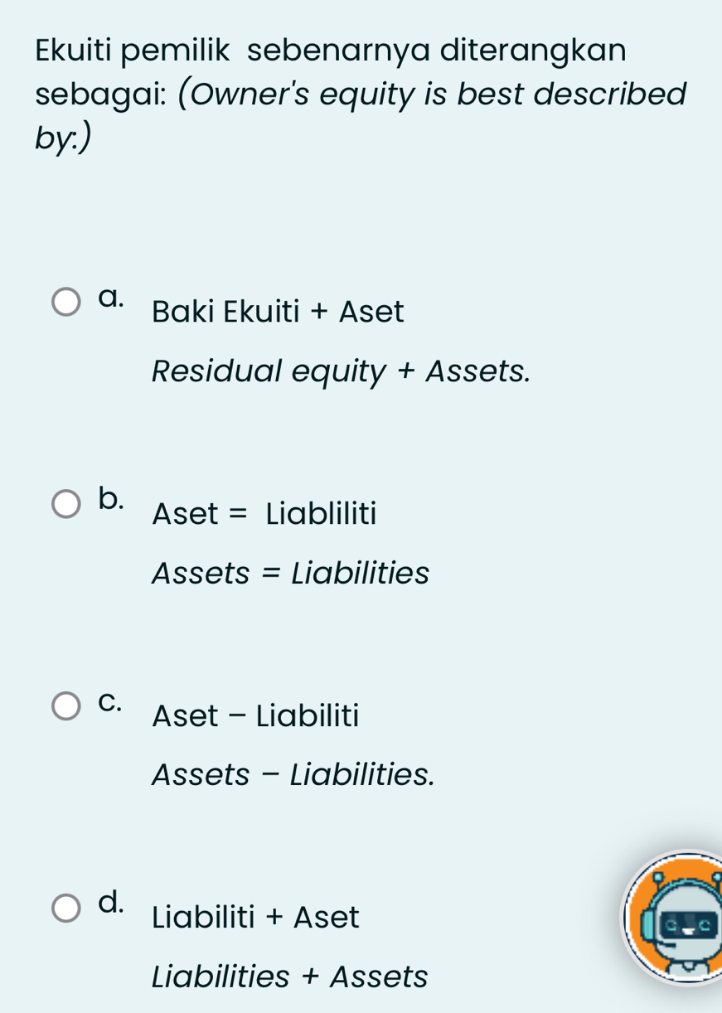Click the word "sebagai:" in the question
Screen dimensions: 722x1013
pyautogui.click(x=99, y=95)
